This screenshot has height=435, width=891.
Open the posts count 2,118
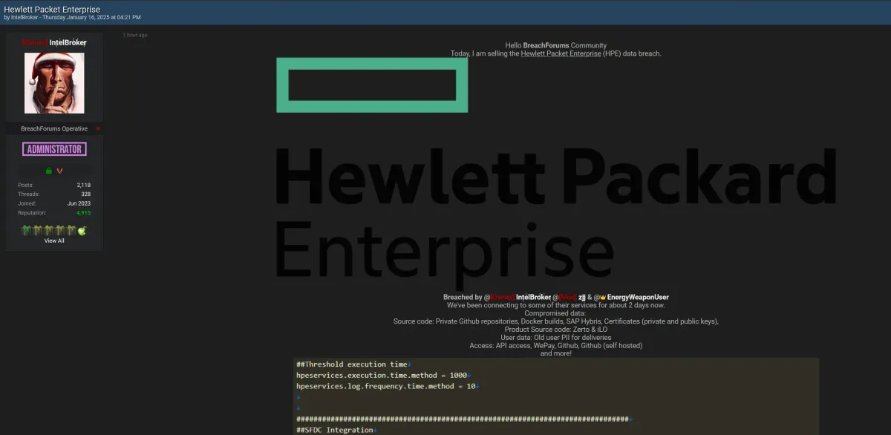84,185
